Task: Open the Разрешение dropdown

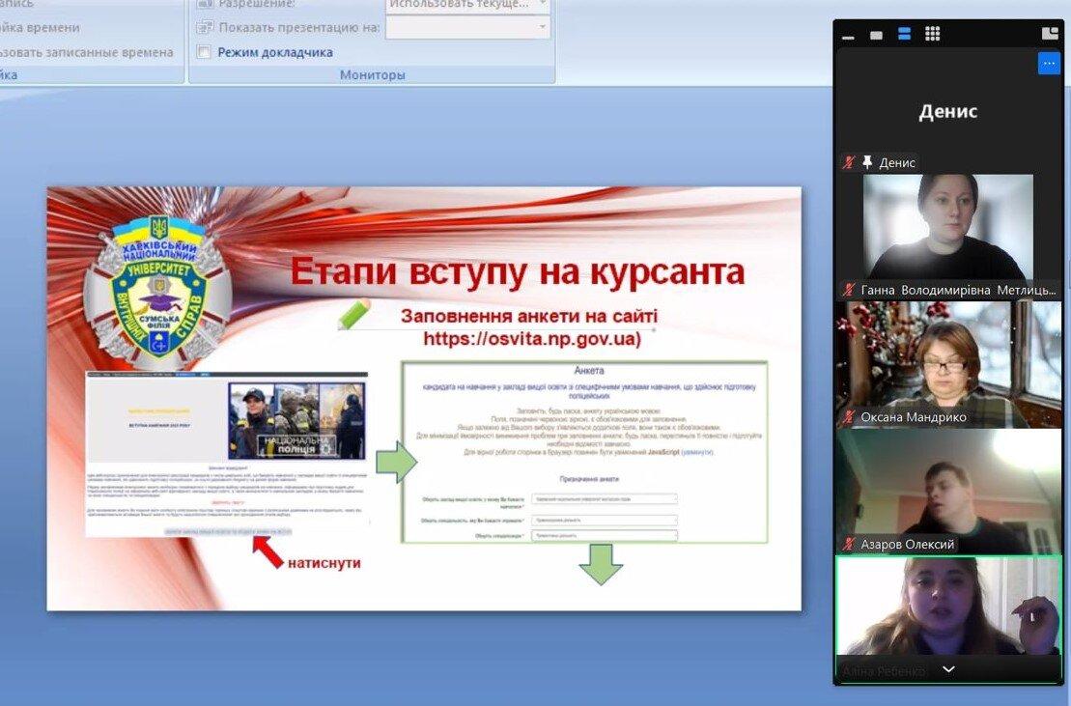Action: 467,4
